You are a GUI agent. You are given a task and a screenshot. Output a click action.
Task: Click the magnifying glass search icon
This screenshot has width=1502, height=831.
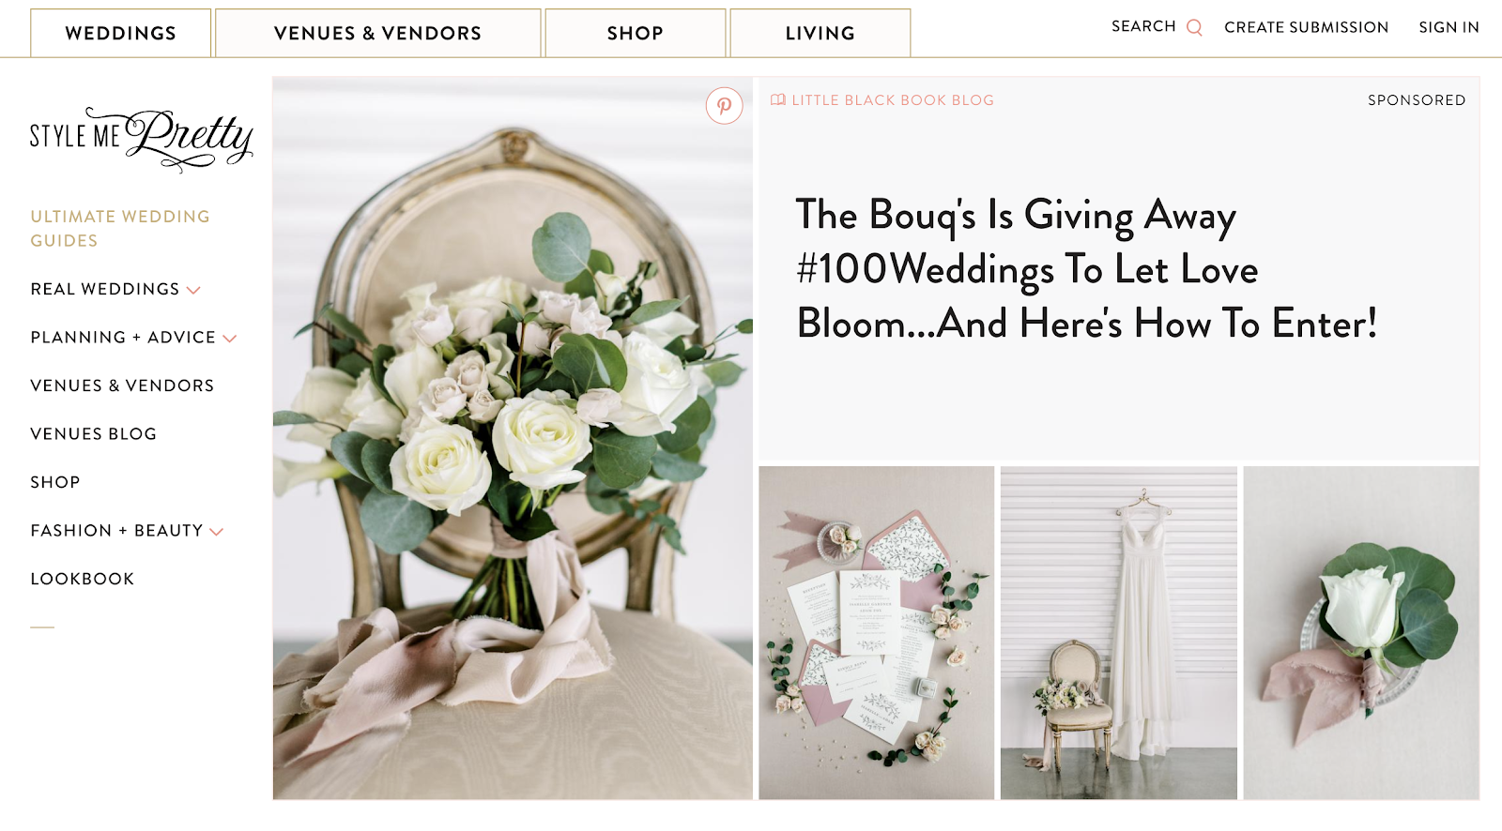1194,27
